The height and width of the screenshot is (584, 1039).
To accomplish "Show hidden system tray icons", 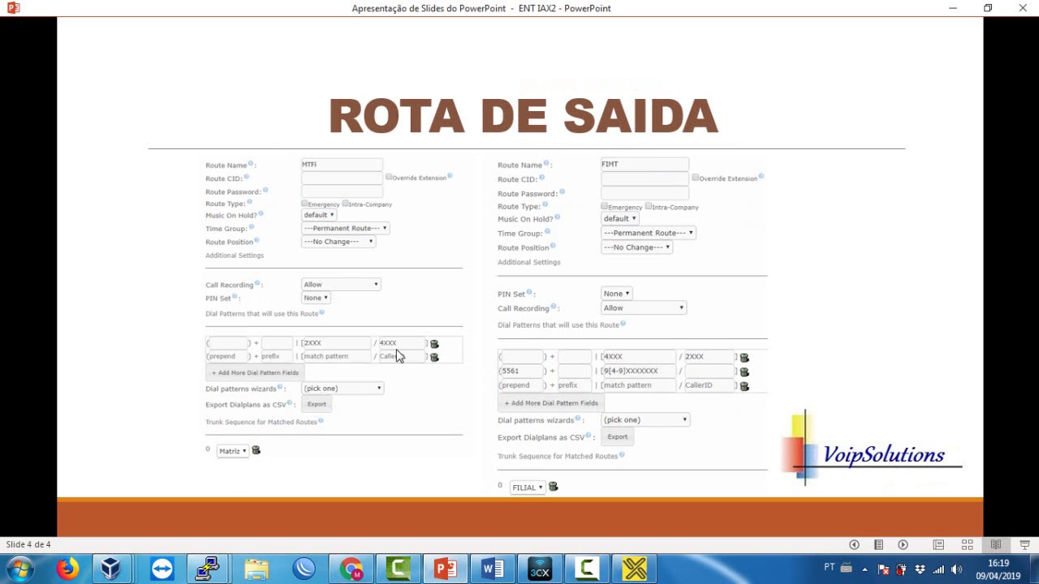I will click(864, 569).
